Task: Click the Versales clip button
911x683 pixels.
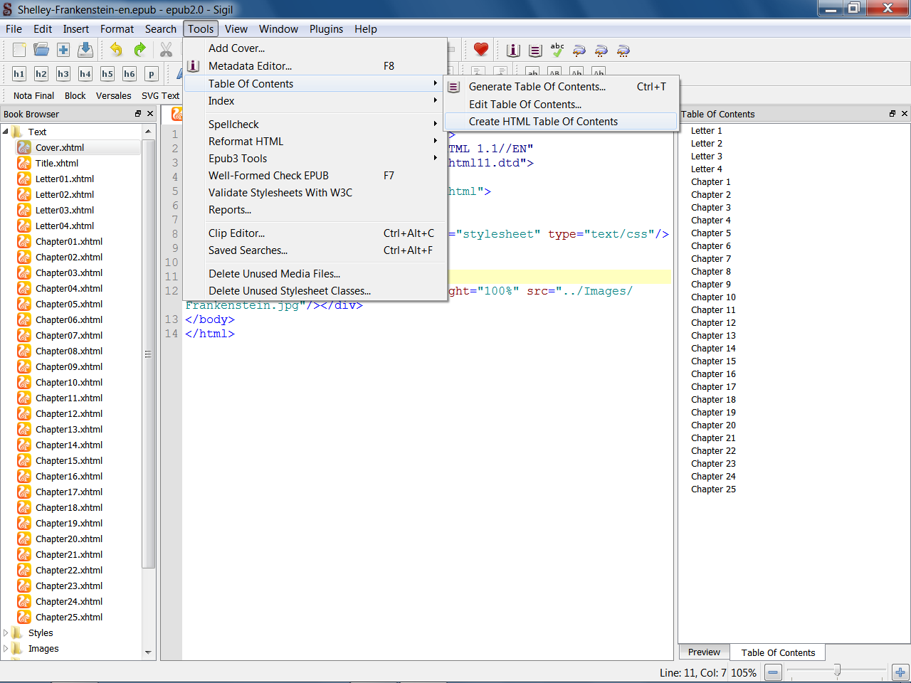Action: 113,96
